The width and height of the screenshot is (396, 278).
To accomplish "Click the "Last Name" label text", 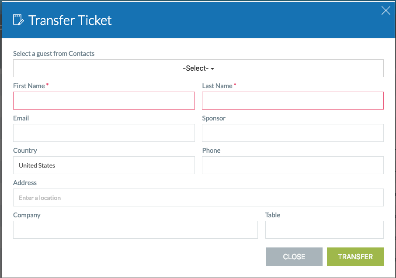I will tap(217, 86).
